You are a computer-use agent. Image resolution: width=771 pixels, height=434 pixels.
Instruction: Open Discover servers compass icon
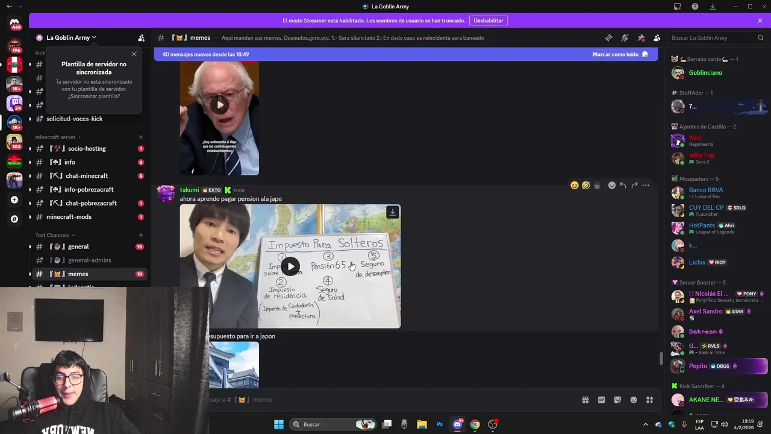coord(14,219)
